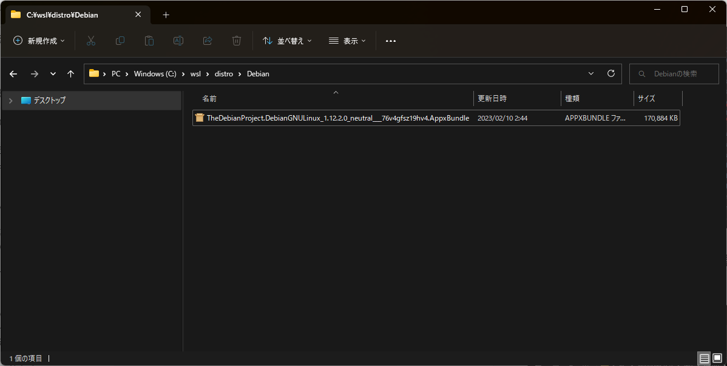Click the Cut scissors icon
727x366 pixels.
click(91, 41)
